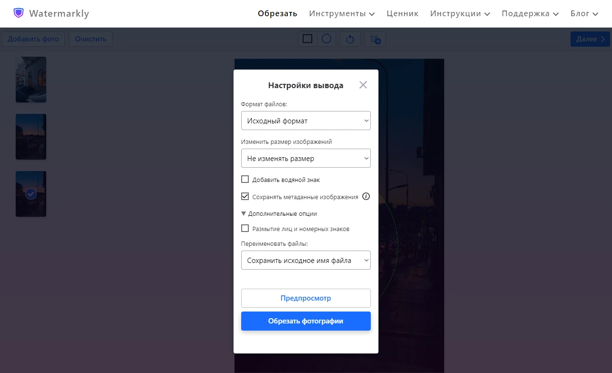Click the Настройки вывода dialog title
Screen dimensions: 612x373
(306, 86)
